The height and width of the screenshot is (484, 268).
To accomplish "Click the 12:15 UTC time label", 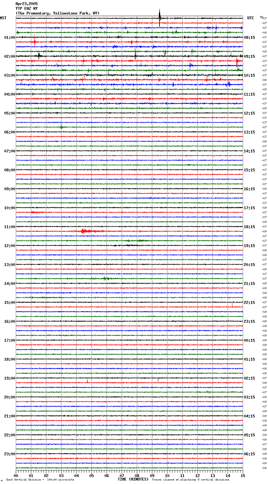I will [249, 113].
